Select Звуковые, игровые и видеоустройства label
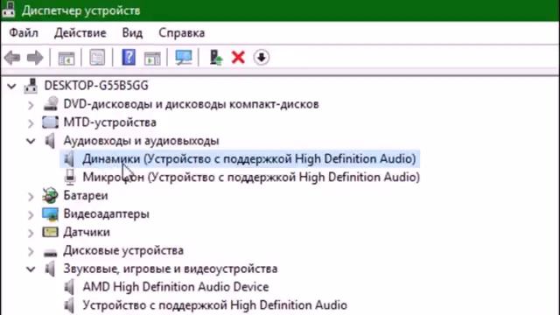The width and height of the screenshot is (560, 315). [171, 269]
